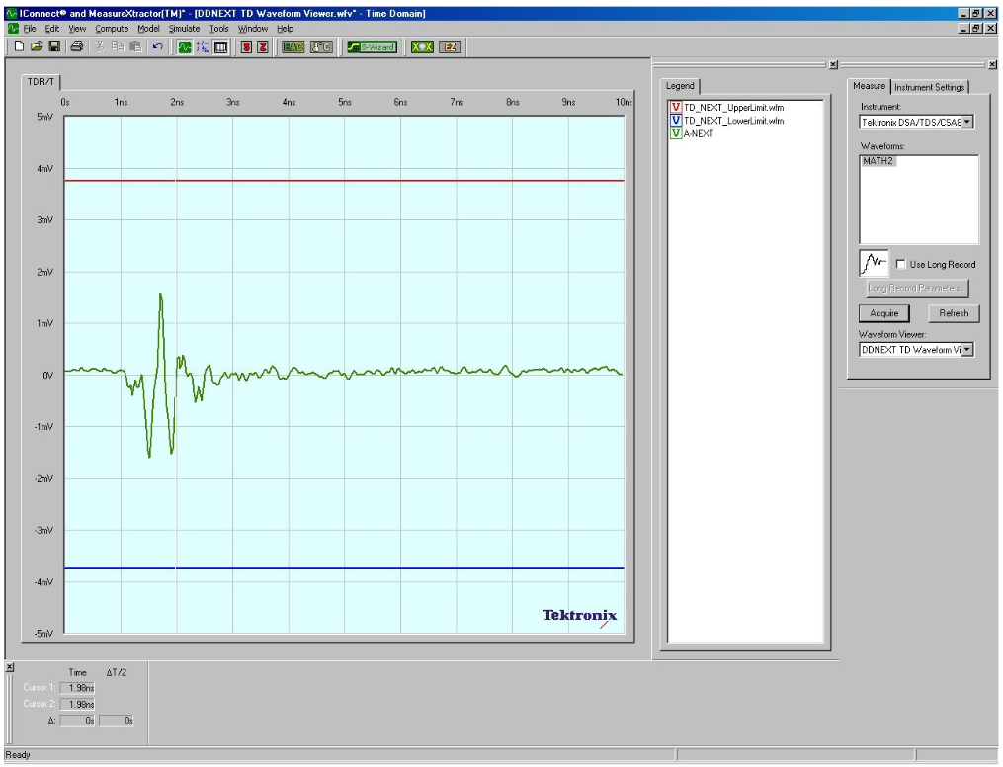
Task: Select the Measure tab
Action: (869, 86)
